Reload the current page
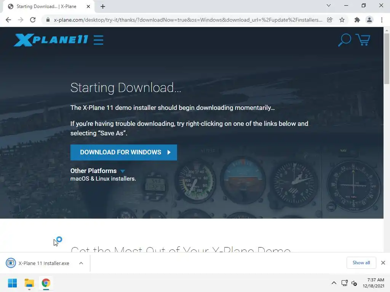 [x=33, y=20]
